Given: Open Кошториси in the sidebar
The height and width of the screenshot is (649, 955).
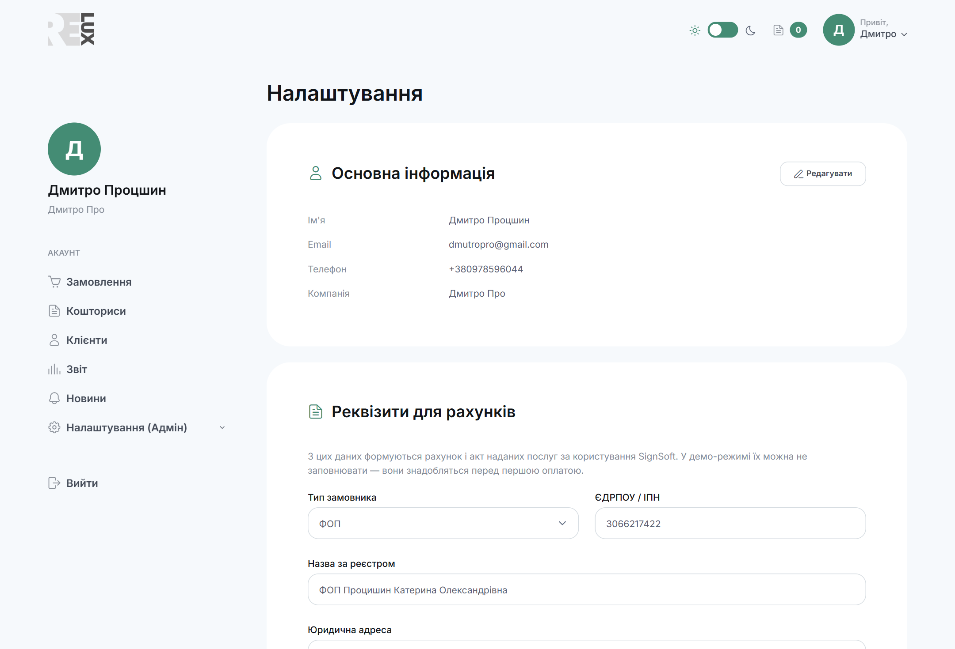Looking at the screenshot, I should click(x=96, y=311).
